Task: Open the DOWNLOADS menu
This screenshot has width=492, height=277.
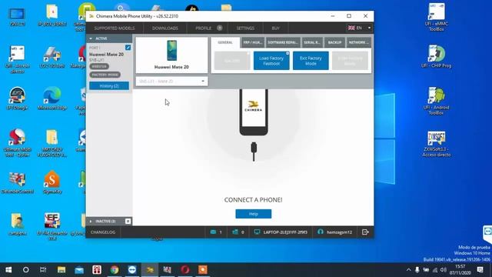Action: coord(165,28)
